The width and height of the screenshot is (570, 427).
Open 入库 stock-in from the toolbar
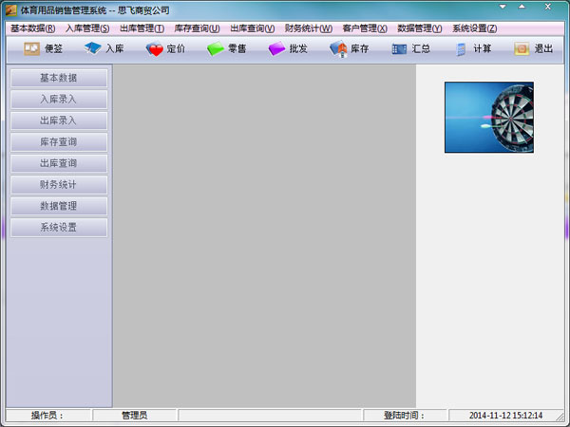(x=92, y=48)
